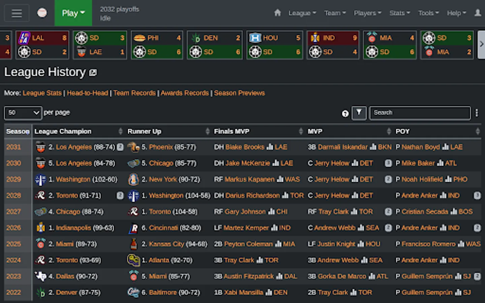Open the HOU vs SD game score box

[275, 45]
